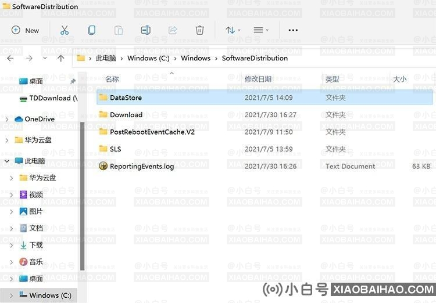Select the SLS folder
436x303 pixels.
point(265,149)
